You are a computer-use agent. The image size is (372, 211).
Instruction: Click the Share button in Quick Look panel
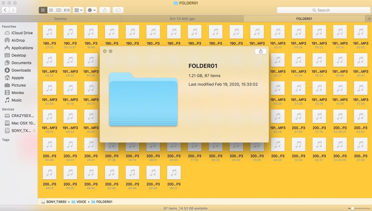pos(260,51)
